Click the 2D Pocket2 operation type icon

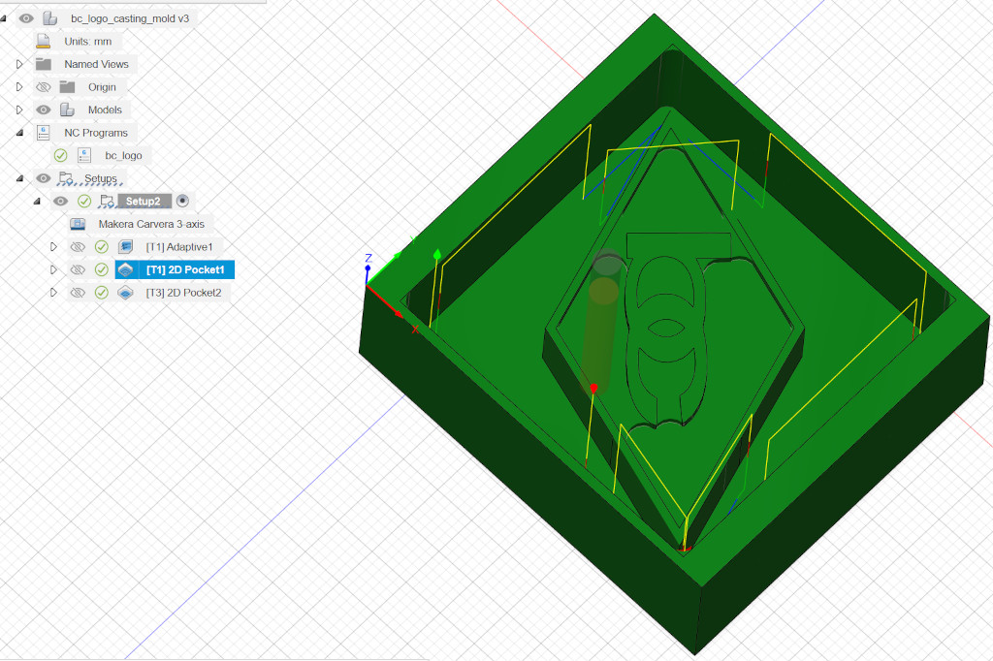point(125,292)
